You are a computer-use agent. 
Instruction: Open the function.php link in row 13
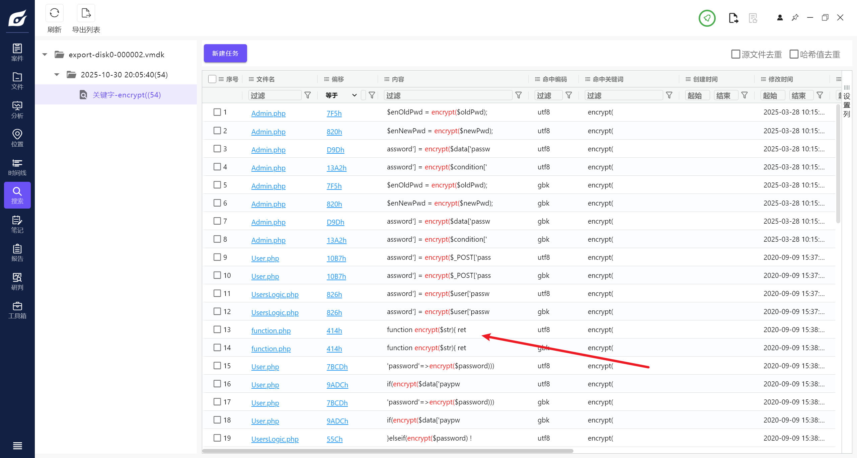click(271, 330)
